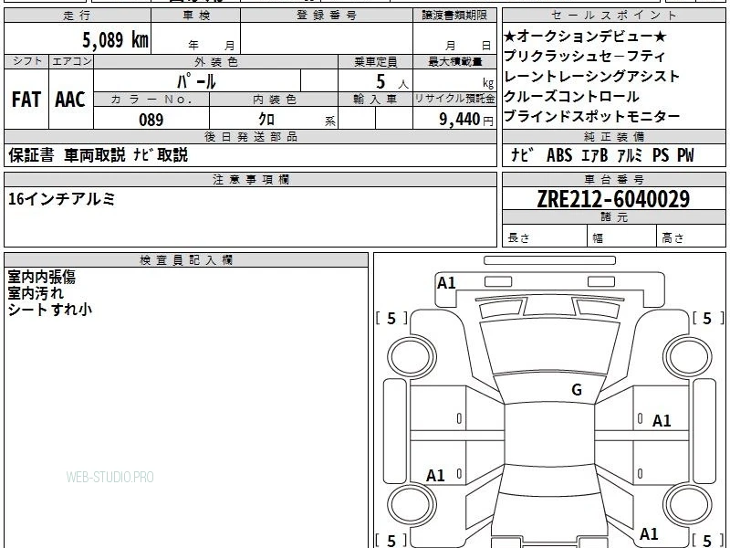
Task: Click the A1 mark beside the front bumper
Action: pos(446,283)
